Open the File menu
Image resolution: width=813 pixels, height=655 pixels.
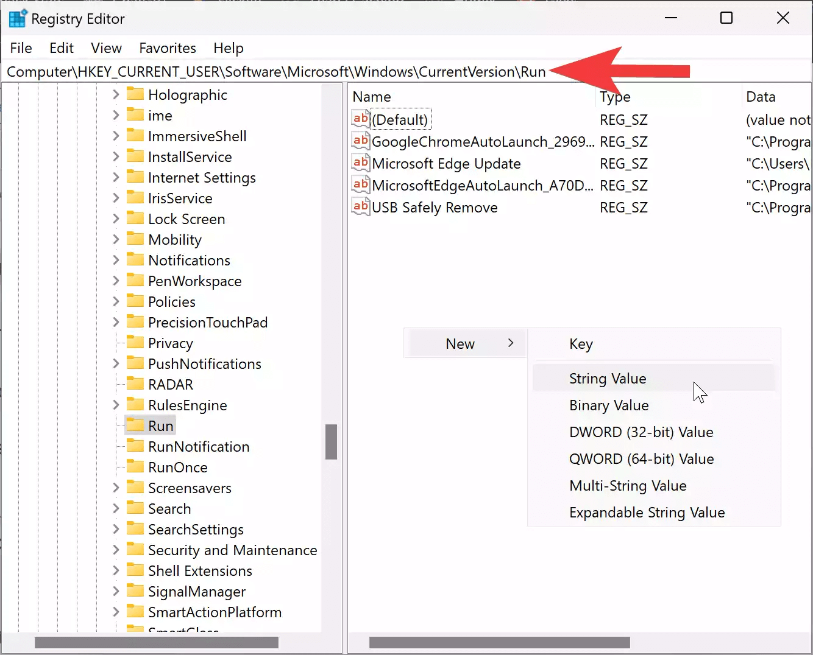pos(21,48)
